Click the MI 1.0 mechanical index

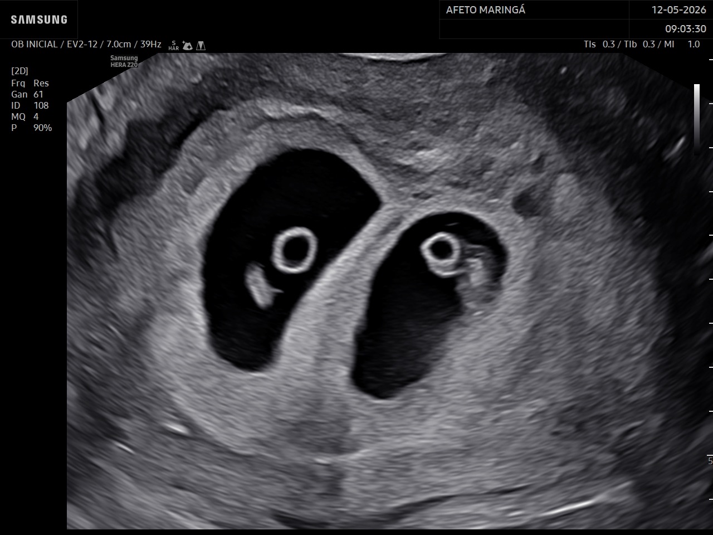coord(682,44)
